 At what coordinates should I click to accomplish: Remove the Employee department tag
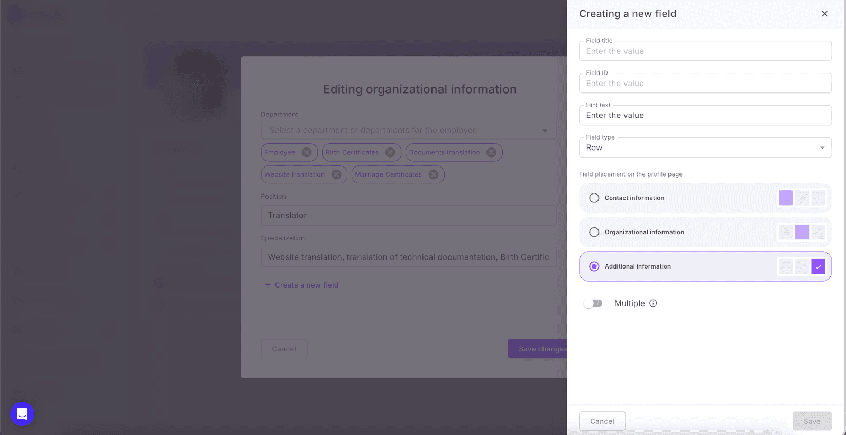pyautogui.click(x=307, y=152)
